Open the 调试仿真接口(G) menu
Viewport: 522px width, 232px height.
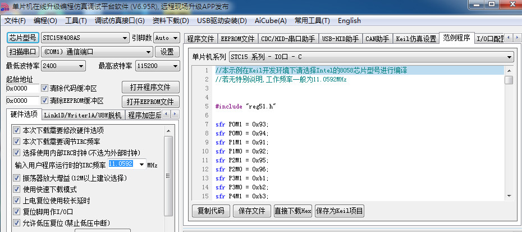tap(120, 21)
